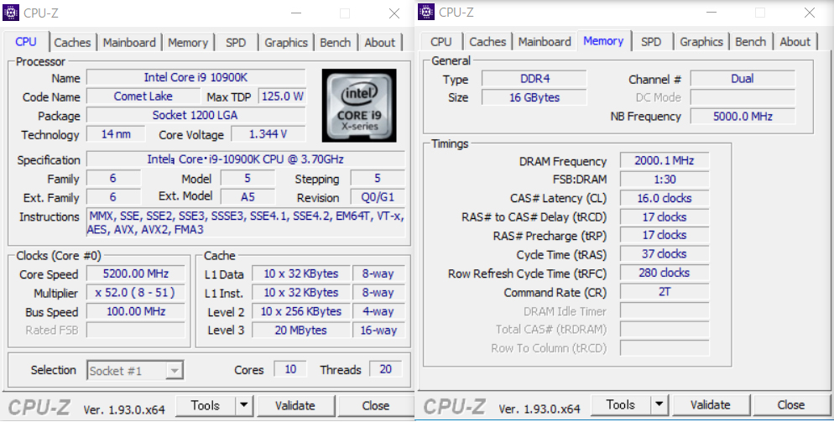Click memory Size value 16 GBytes

534,97
